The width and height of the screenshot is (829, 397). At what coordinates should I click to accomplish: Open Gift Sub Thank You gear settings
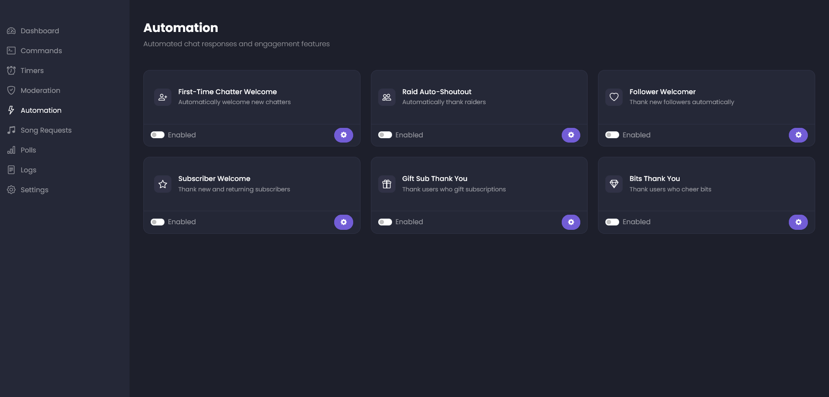coord(571,222)
